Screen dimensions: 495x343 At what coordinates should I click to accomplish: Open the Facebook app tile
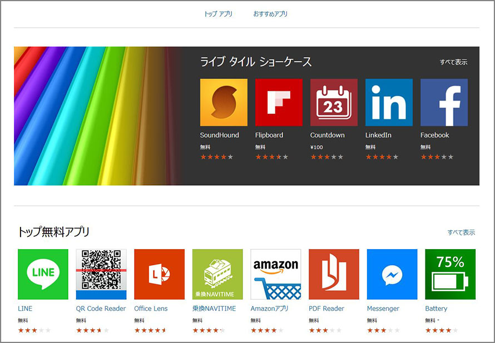tap(444, 102)
